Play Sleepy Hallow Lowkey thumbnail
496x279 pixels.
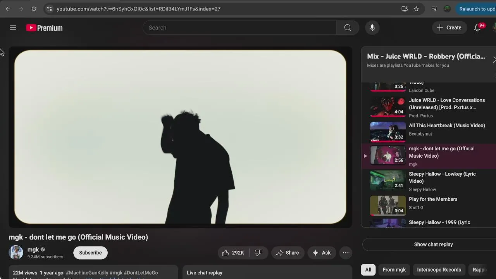[388, 180]
